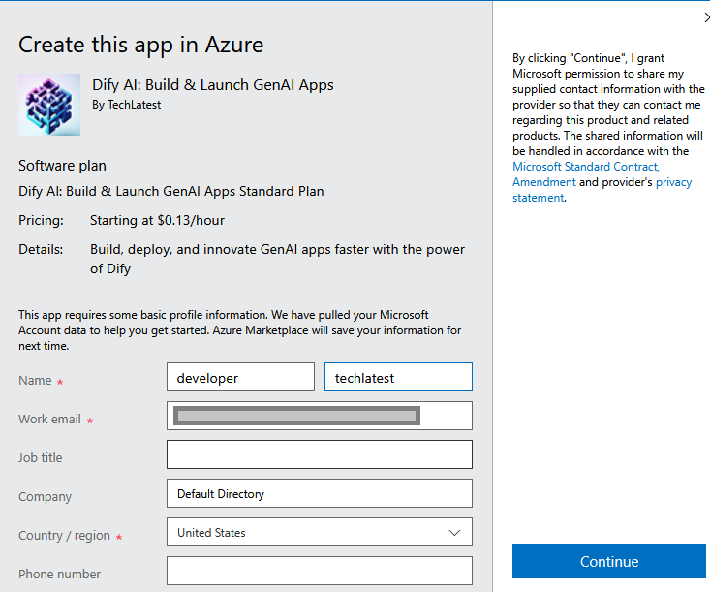The width and height of the screenshot is (710, 592).
Task: Click the empty Job title field
Action: click(320, 454)
